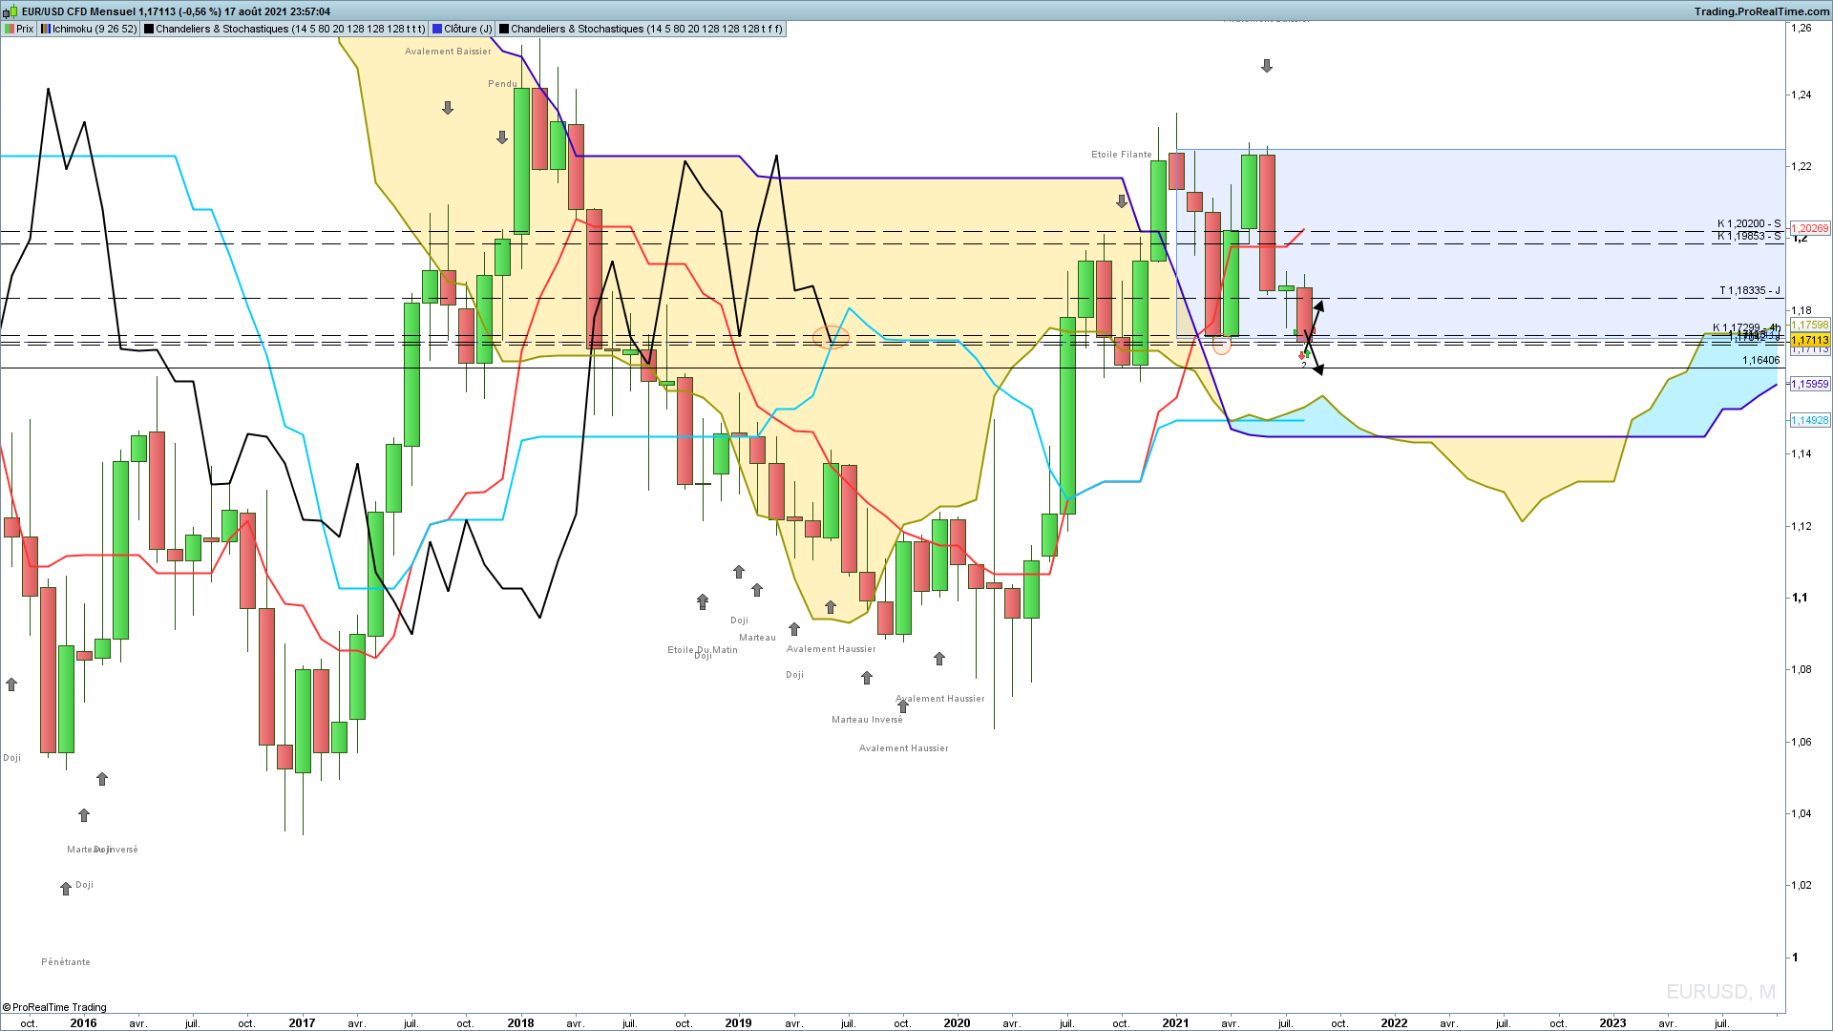1833x1031 pixels.
Task: Click the 2021 marker on time axis
Action: pyautogui.click(x=1175, y=1022)
